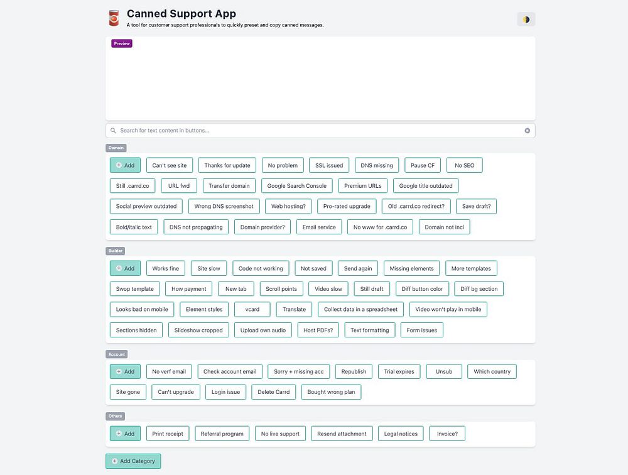
Task: Select the Account category label
Action: point(117,354)
